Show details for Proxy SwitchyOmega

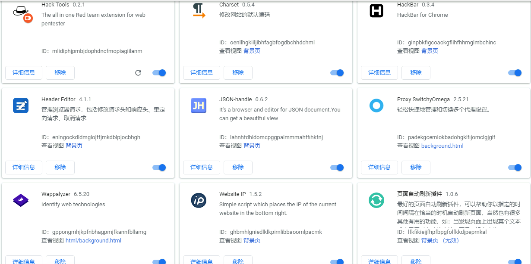379,168
